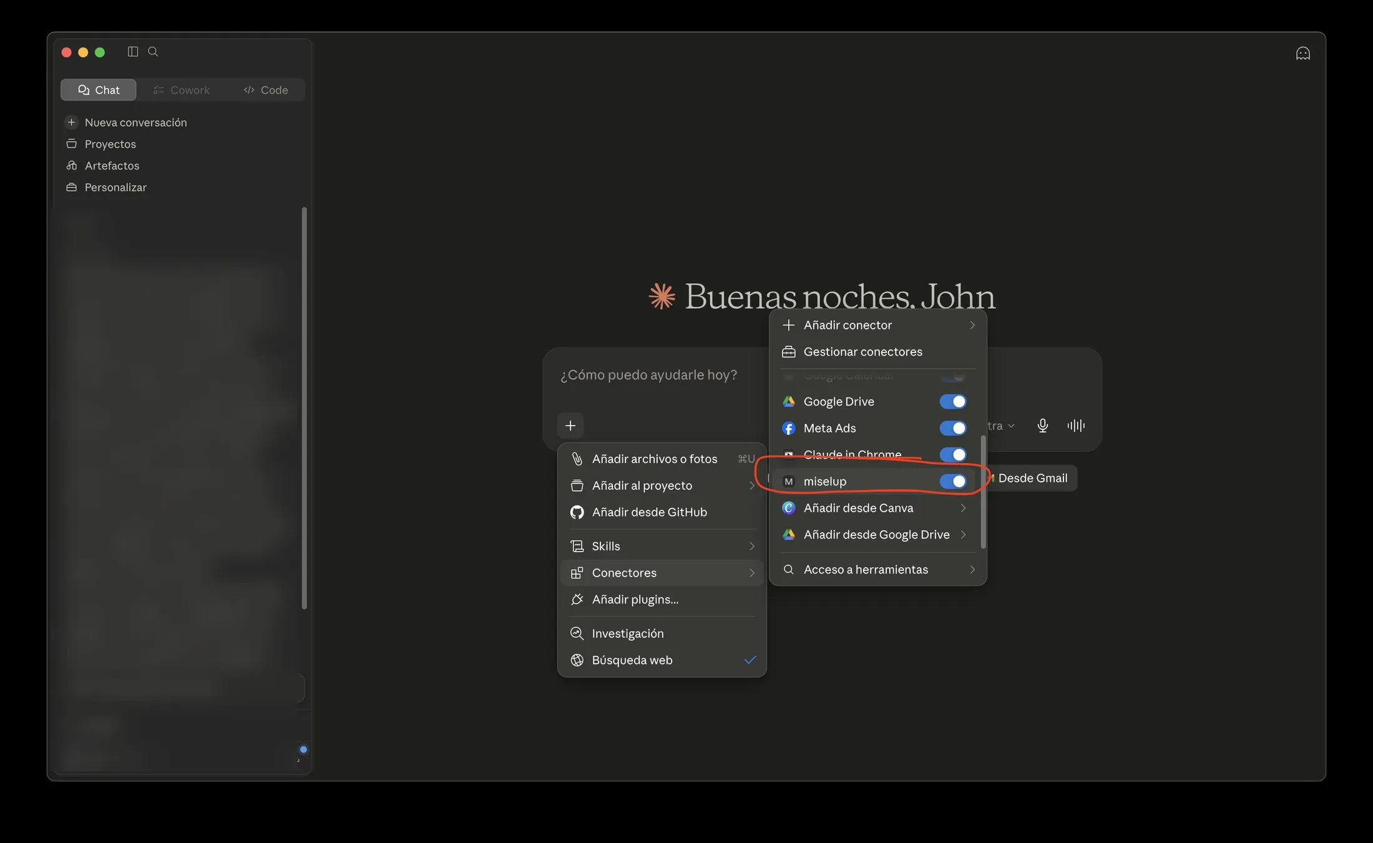Viewport: 1373px width, 843px height.
Task: Uncheck the Búsqueda web checkmark
Action: 750,660
